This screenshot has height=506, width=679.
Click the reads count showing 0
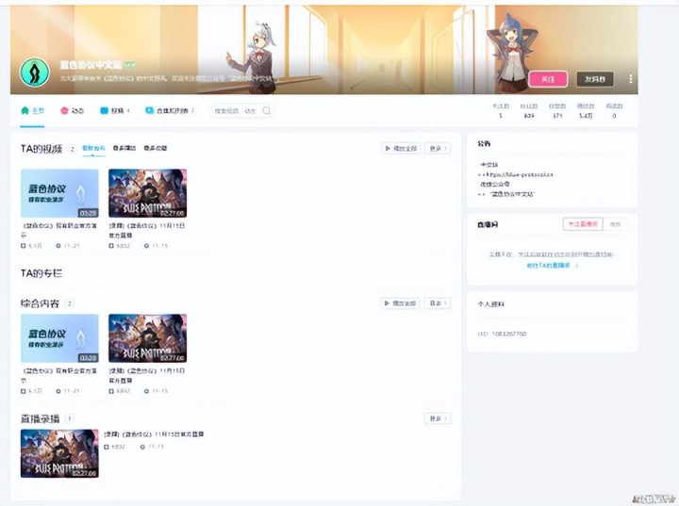[614, 116]
